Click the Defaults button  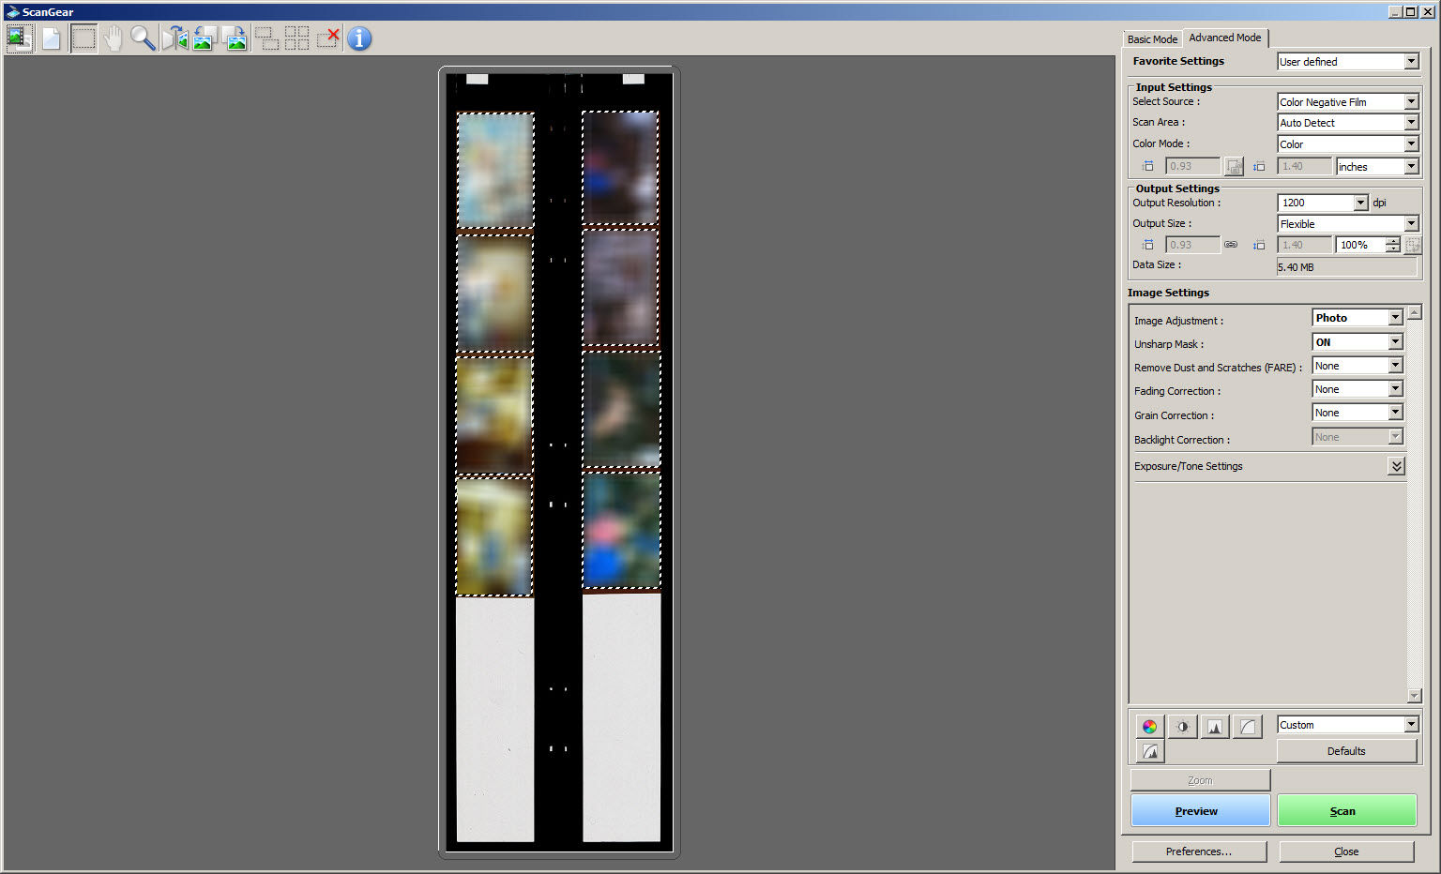coord(1346,751)
